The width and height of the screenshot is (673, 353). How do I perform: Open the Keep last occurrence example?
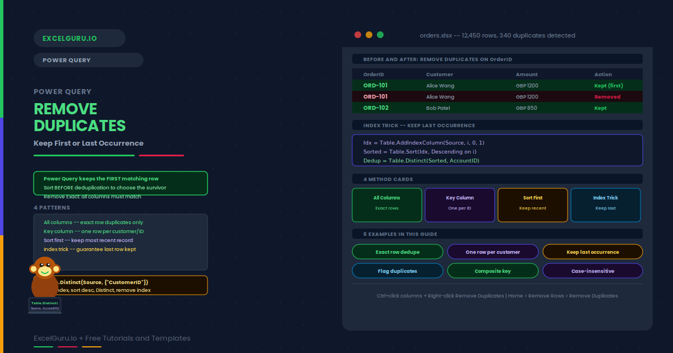[x=593, y=252]
